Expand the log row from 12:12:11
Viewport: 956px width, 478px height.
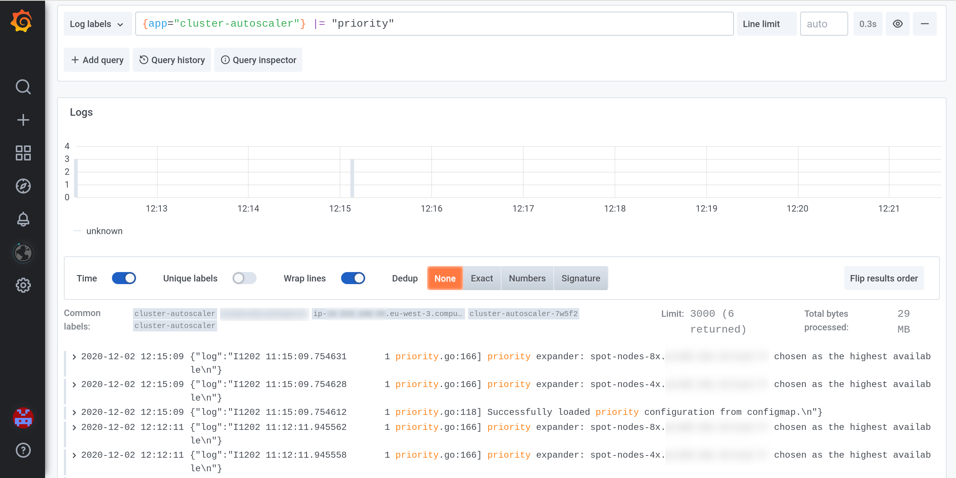pyautogui.click(x=74, y=427)
